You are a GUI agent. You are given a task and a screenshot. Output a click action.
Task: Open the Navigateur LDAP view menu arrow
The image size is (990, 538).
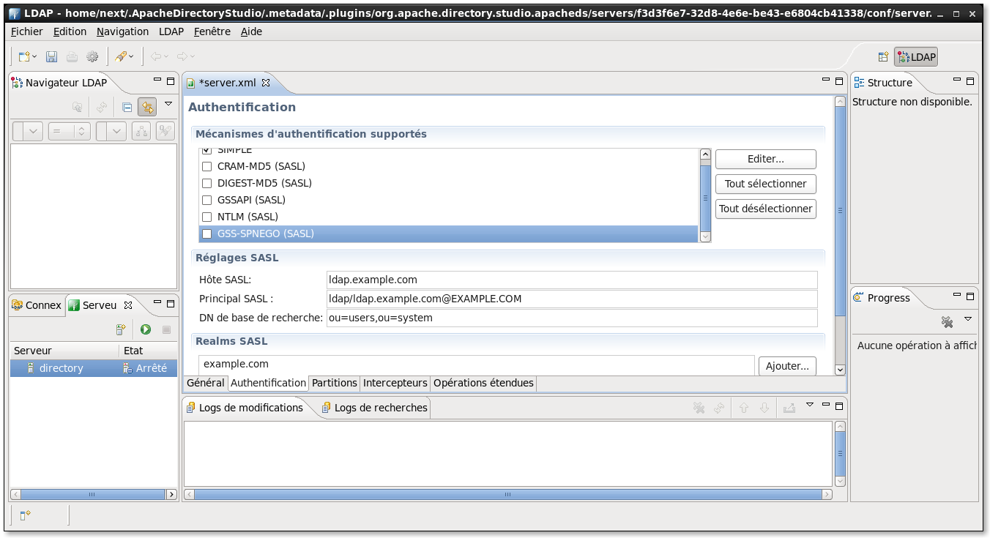pos(168,104)
